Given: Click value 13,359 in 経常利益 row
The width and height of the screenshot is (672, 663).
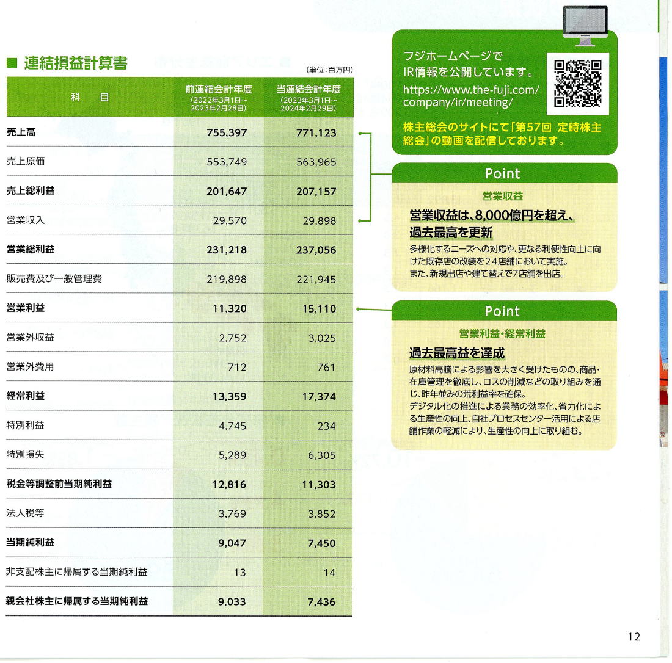Looking at the screenshot, I should 230,397.
